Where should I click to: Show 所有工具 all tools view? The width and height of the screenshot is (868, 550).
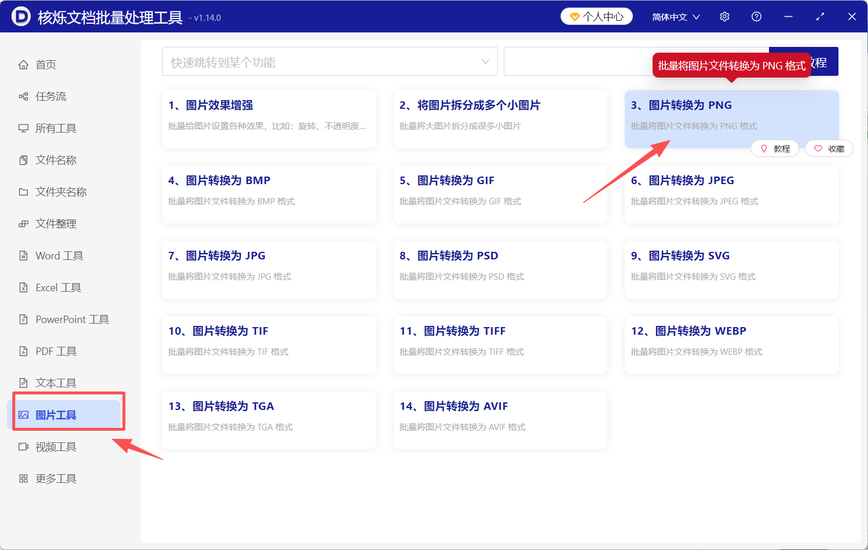[x=56, y=128]
